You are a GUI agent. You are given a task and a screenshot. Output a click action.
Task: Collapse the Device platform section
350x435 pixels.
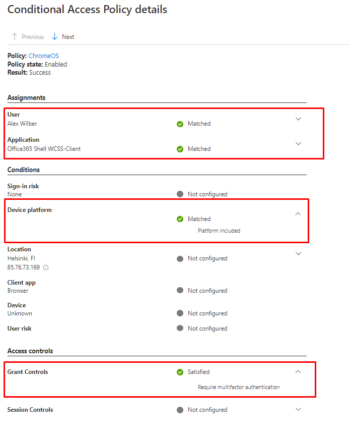pos(298,214)
